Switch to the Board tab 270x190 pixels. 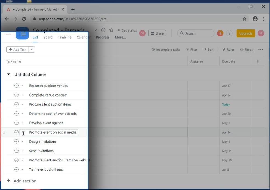(x=48, y=37)
